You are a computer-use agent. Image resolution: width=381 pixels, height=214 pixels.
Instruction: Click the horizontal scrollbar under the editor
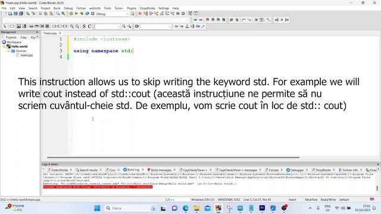(x=173, y=158)
